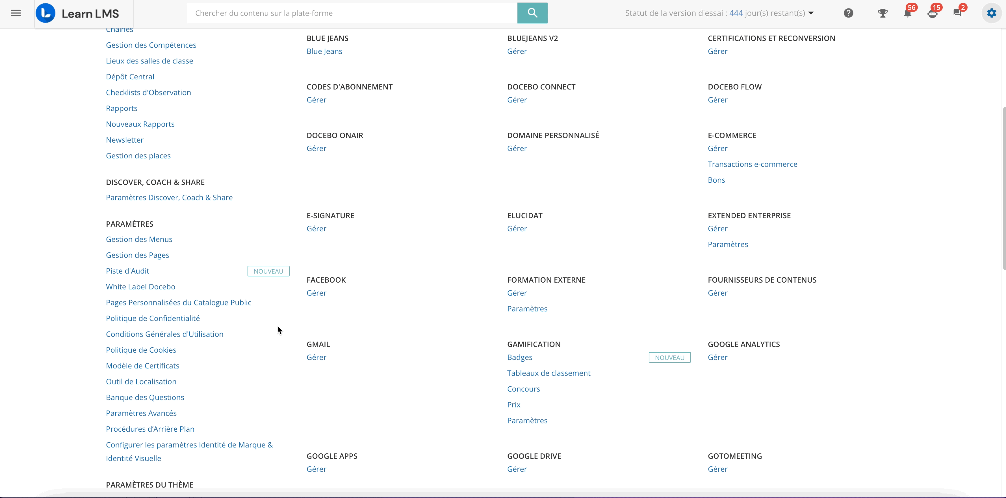Open the notifications bell with 56 badge

908,13
